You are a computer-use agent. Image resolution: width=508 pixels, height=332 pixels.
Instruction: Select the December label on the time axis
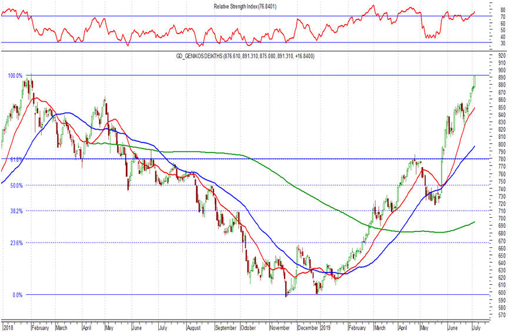(x=308, y=328)
